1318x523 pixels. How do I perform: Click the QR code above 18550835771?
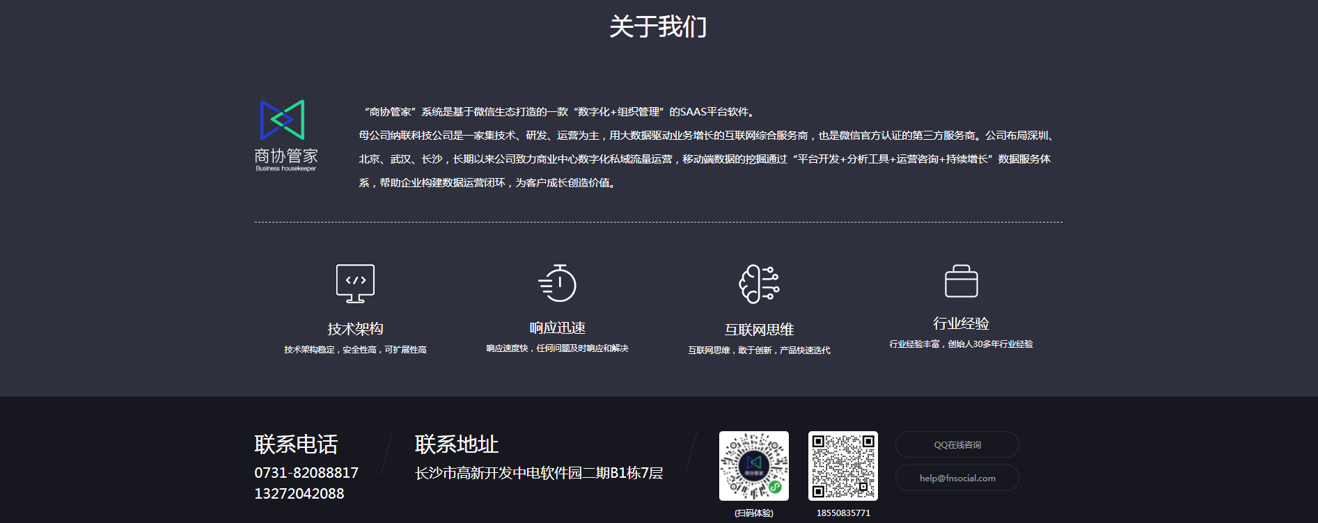(843, 466)
